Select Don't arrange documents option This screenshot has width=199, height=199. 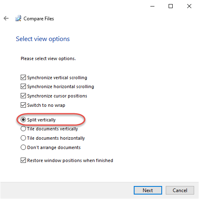(23, 147)
